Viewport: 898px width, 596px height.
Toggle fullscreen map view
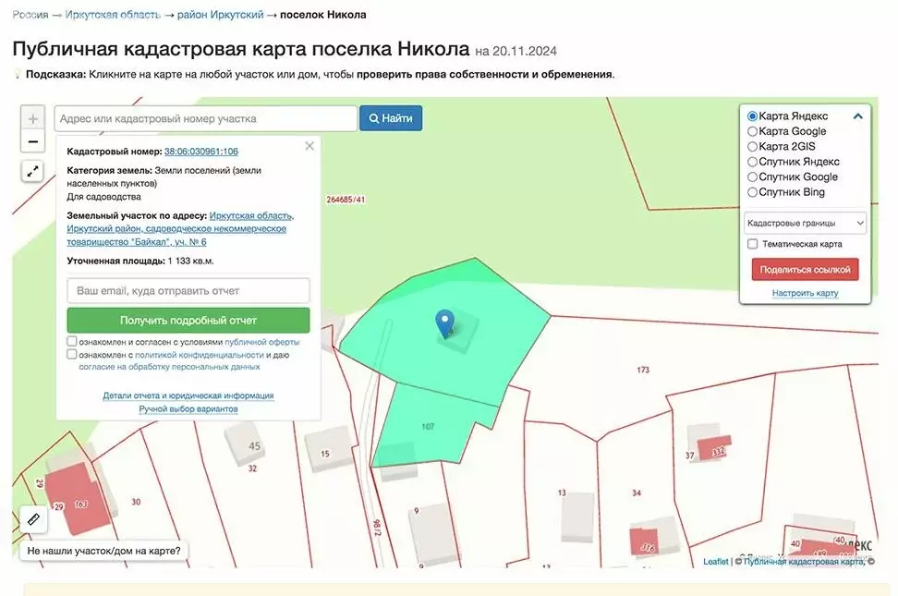[32, 171]
